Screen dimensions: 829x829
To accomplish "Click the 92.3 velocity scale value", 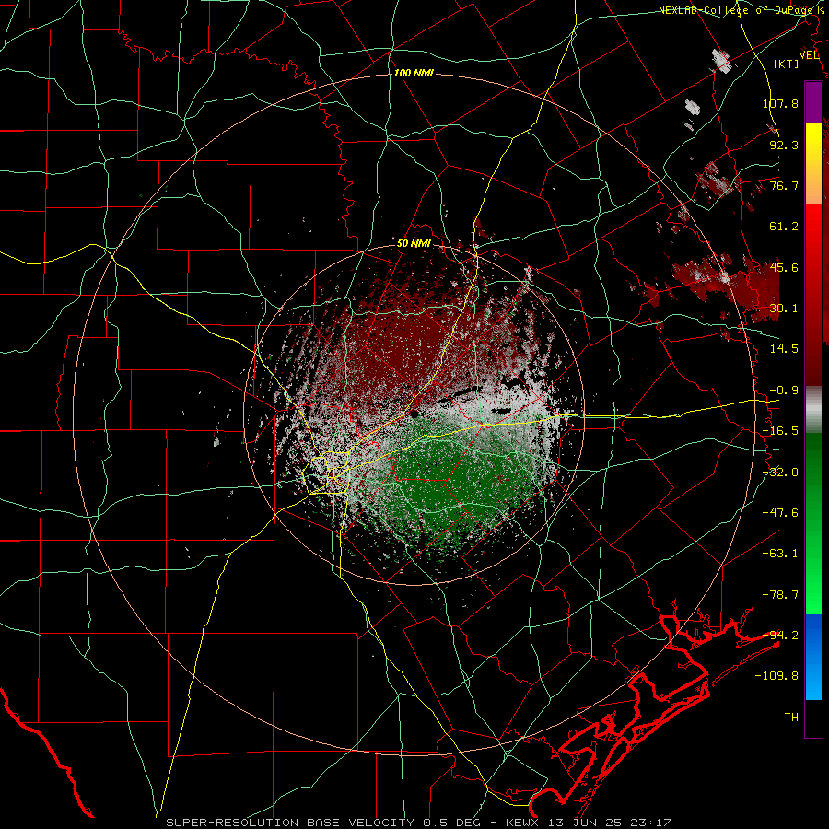I will point(784,145).
